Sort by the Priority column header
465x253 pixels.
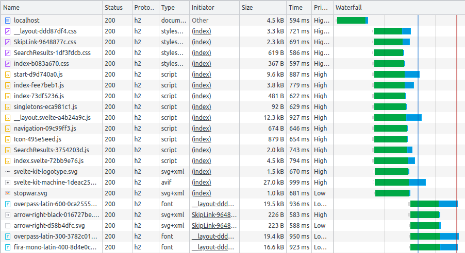[x=322, y=8]
